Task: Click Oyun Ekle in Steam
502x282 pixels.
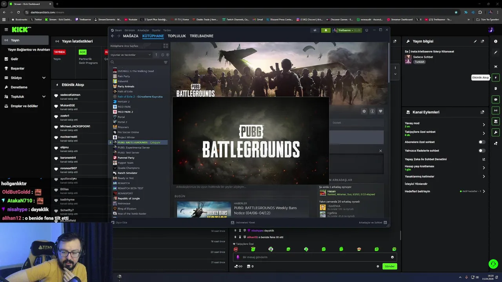Action: click(x=119, y=222)
